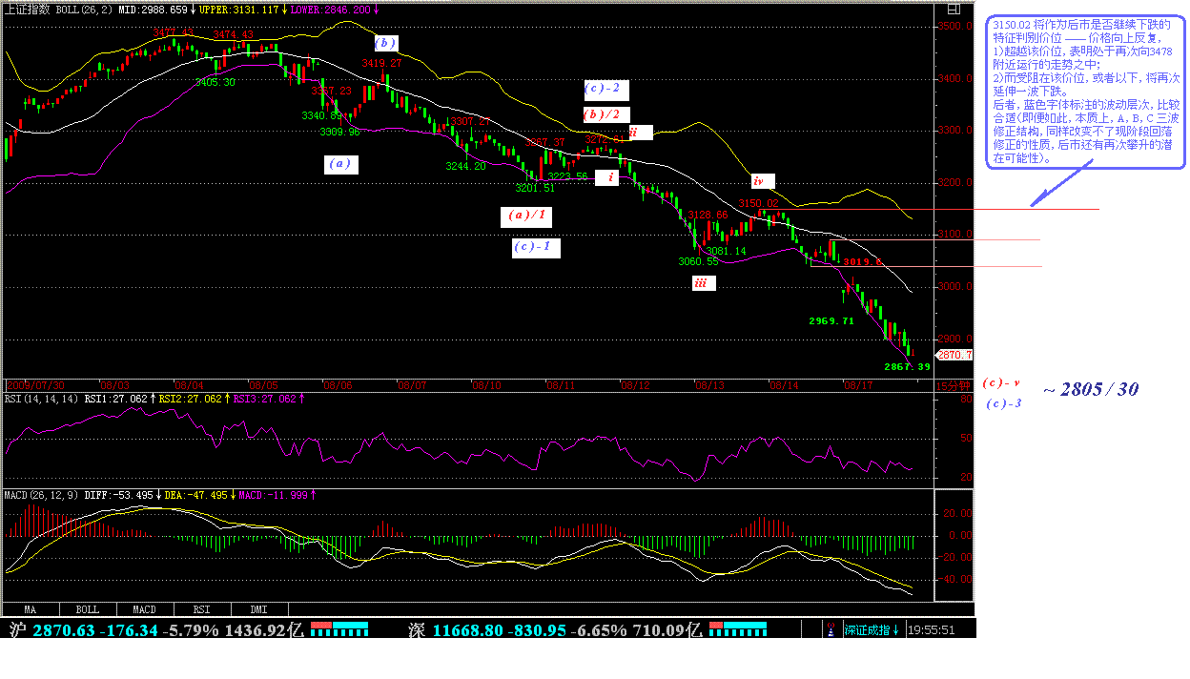The image size is (1190, 679).
Task: Click the current price tag 2870.7 on the axis
Action: (954, 355)
